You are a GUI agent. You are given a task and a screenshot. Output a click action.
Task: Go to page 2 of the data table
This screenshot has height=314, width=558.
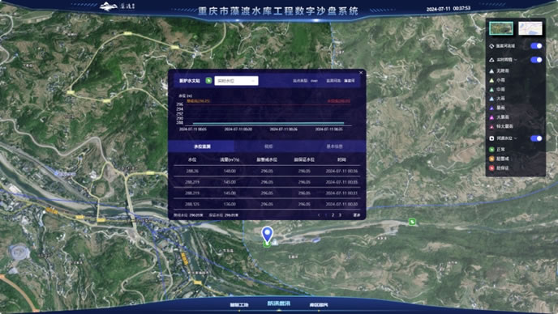(333, 215)
